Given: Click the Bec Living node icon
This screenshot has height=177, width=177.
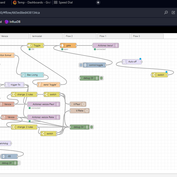Looking at the screenshot, I should coord(23,75).
